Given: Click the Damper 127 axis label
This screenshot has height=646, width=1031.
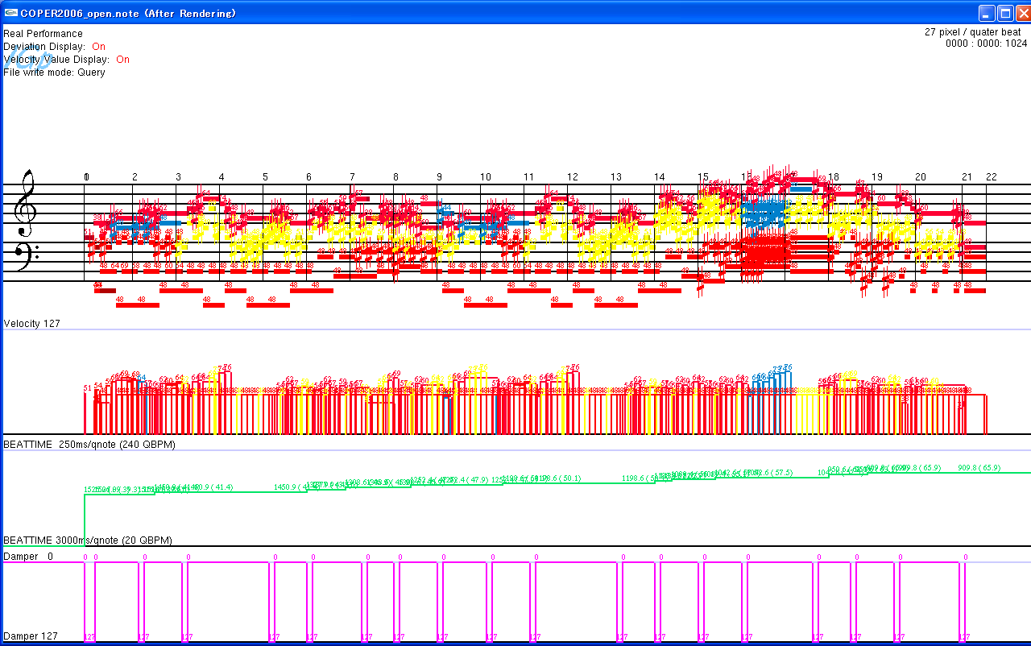Looking at the screenshot, I should tap(31, 636).
